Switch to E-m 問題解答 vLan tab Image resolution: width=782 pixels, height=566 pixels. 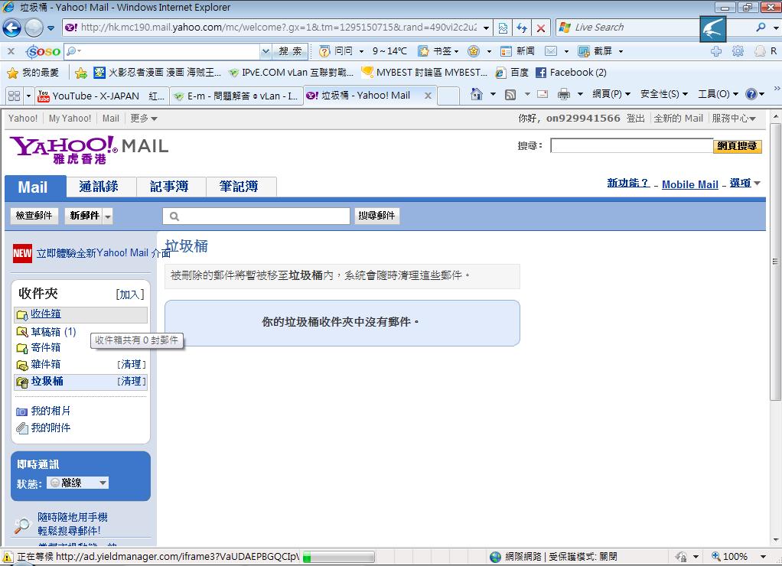point(236,96)
